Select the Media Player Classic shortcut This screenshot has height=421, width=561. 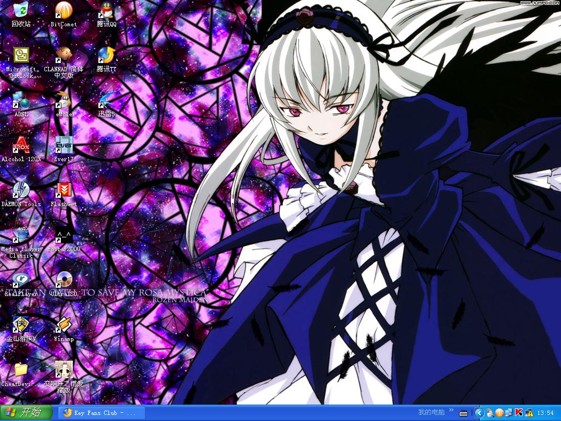[21, 243]
